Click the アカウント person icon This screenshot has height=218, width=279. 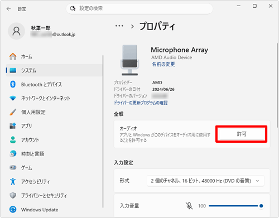pyautogui.click(x=13, y=140)
